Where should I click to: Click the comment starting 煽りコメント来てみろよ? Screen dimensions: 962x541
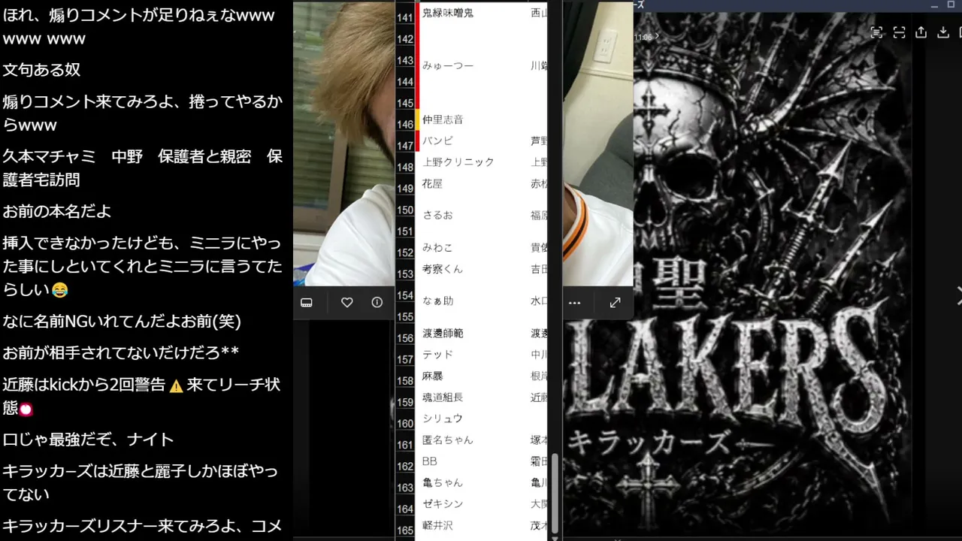[x=142, y=113]
